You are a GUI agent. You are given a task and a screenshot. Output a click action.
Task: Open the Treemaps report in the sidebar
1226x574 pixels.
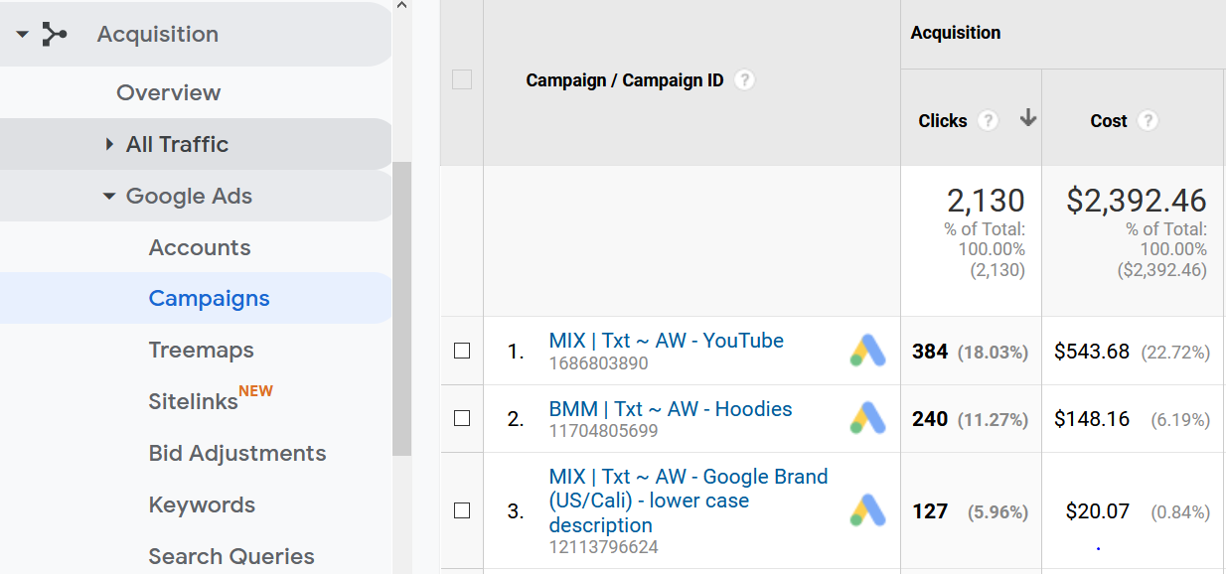[201, 350]
